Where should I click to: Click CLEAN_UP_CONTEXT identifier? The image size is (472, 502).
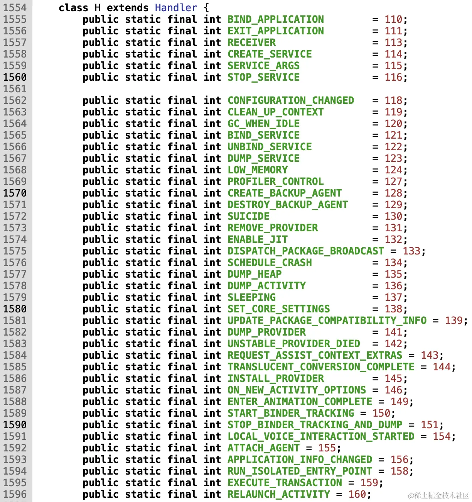point(276,112)
